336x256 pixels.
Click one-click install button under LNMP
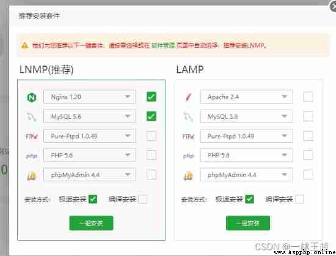[91, 223]
